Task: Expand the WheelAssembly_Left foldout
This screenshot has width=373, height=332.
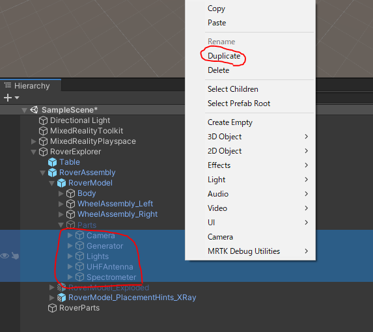Action: pos(61,204)
